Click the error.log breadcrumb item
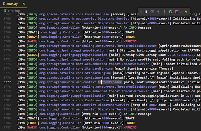Screen dimensions: 201x131 tap(14, 11)
